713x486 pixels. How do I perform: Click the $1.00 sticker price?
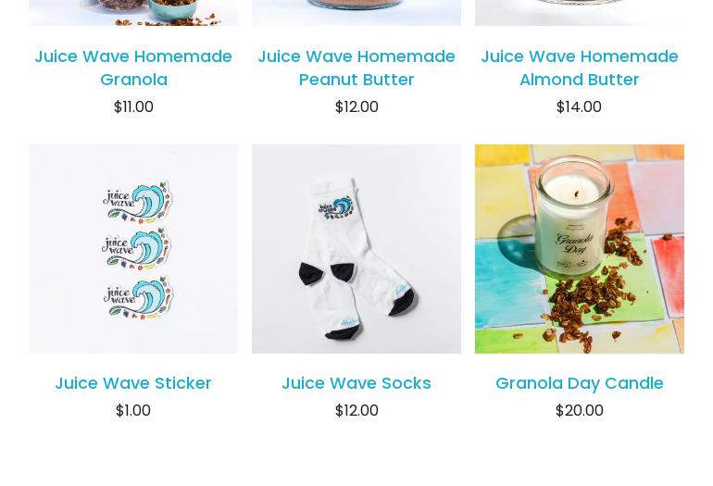[x=133, y=410]
